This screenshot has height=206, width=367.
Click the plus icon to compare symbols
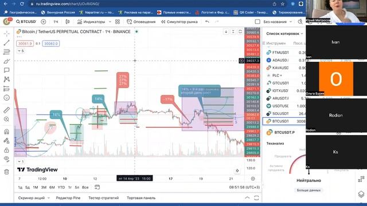[44, 22]
